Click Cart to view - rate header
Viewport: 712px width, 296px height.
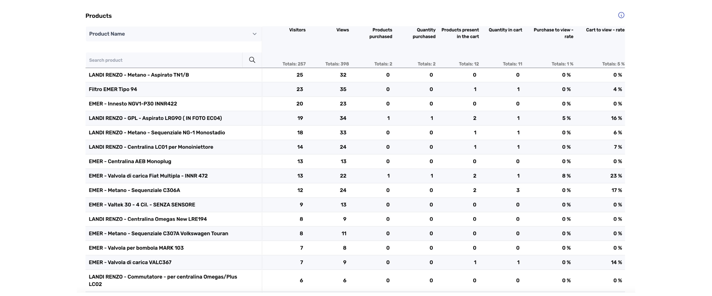click(x=605, y=30)
